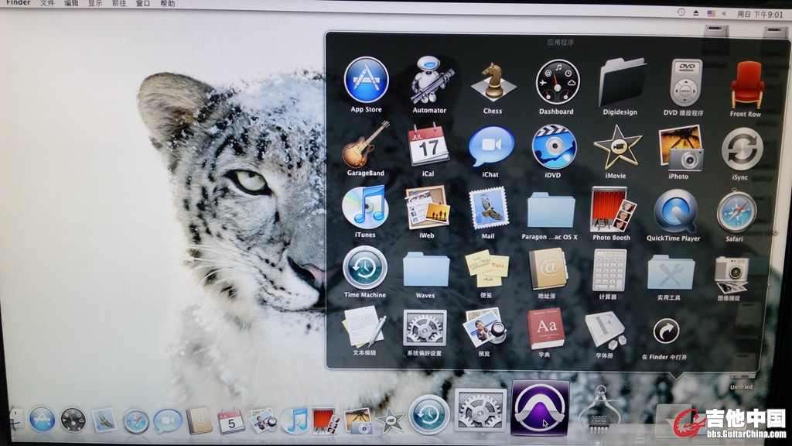Open Dashboard from the applications grid
The image size is (792, 446).
(557, 82)
